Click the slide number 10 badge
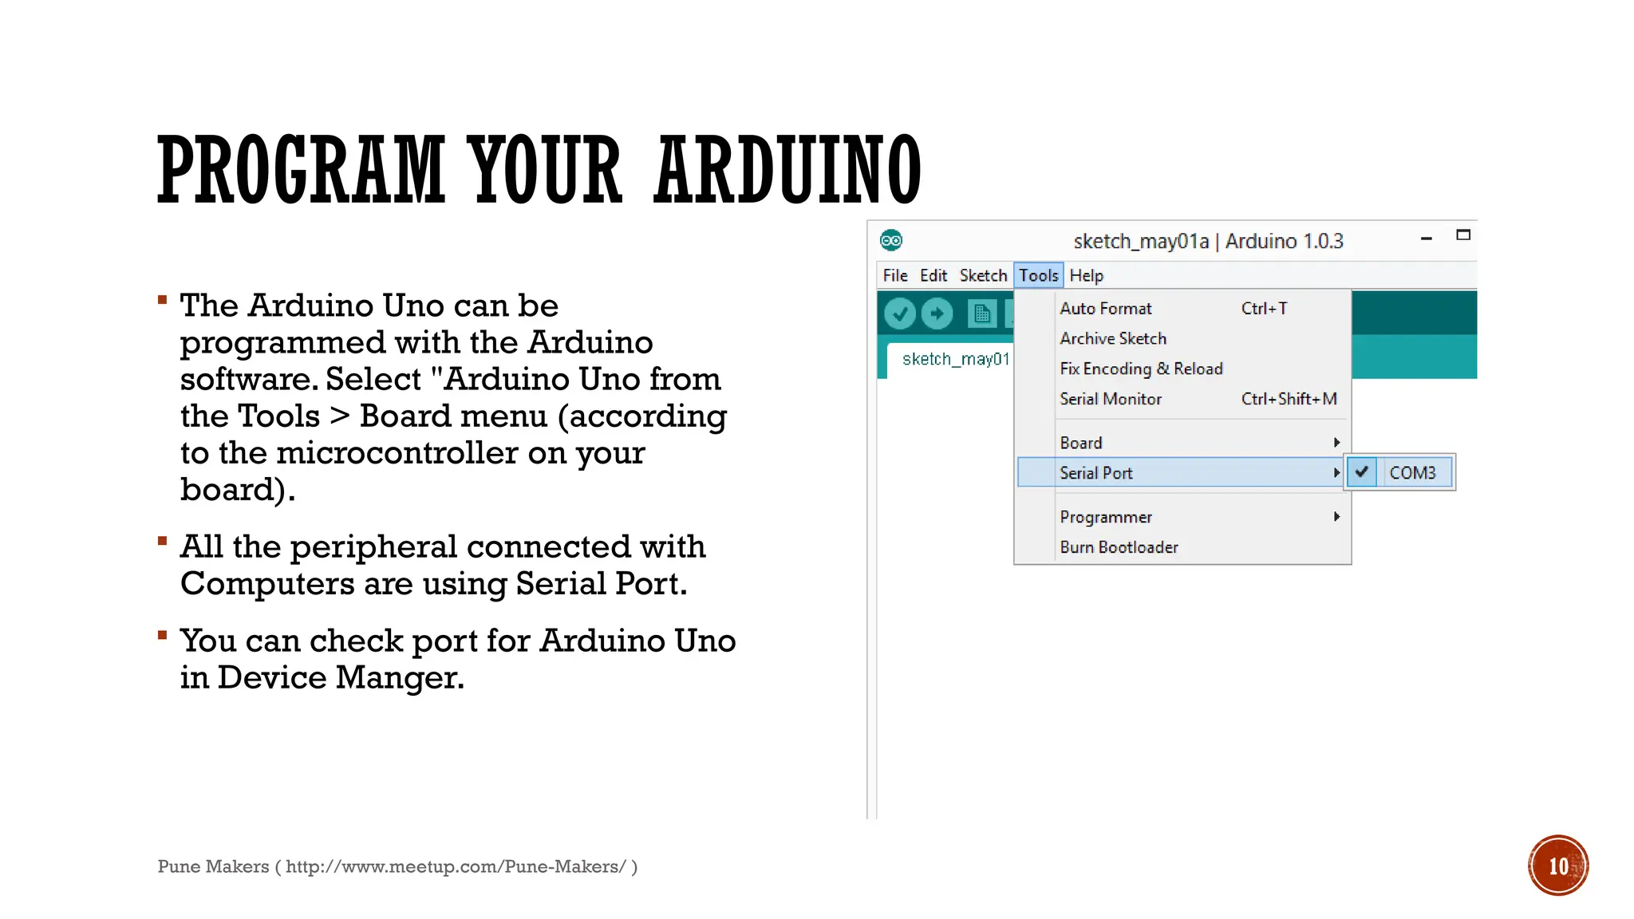 1557,866
